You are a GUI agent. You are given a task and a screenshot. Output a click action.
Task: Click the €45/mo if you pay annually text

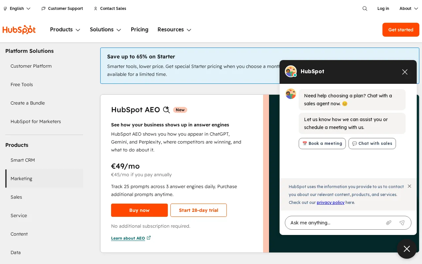click(x=141, y=175)
